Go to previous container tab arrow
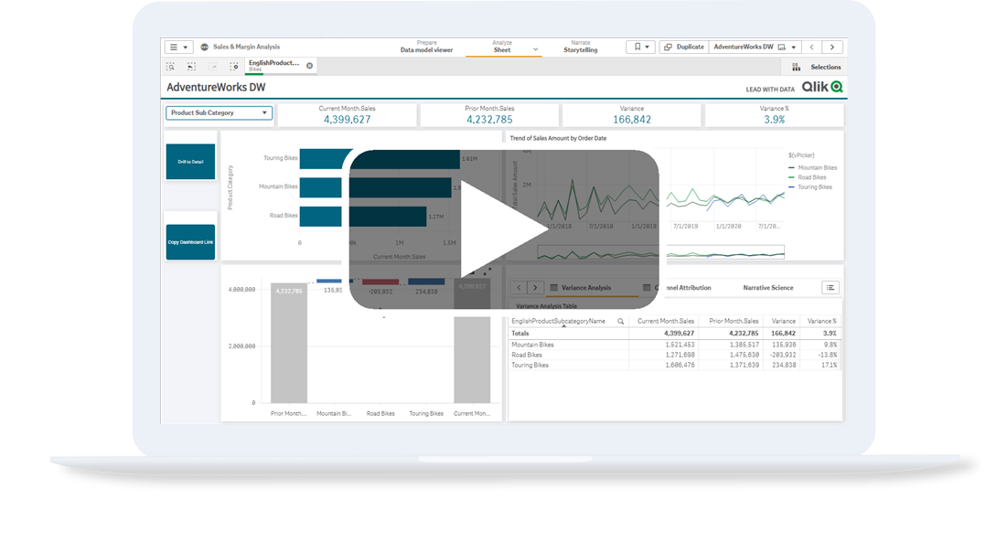This screenshot has width=1007, height=542. (519, 287)
